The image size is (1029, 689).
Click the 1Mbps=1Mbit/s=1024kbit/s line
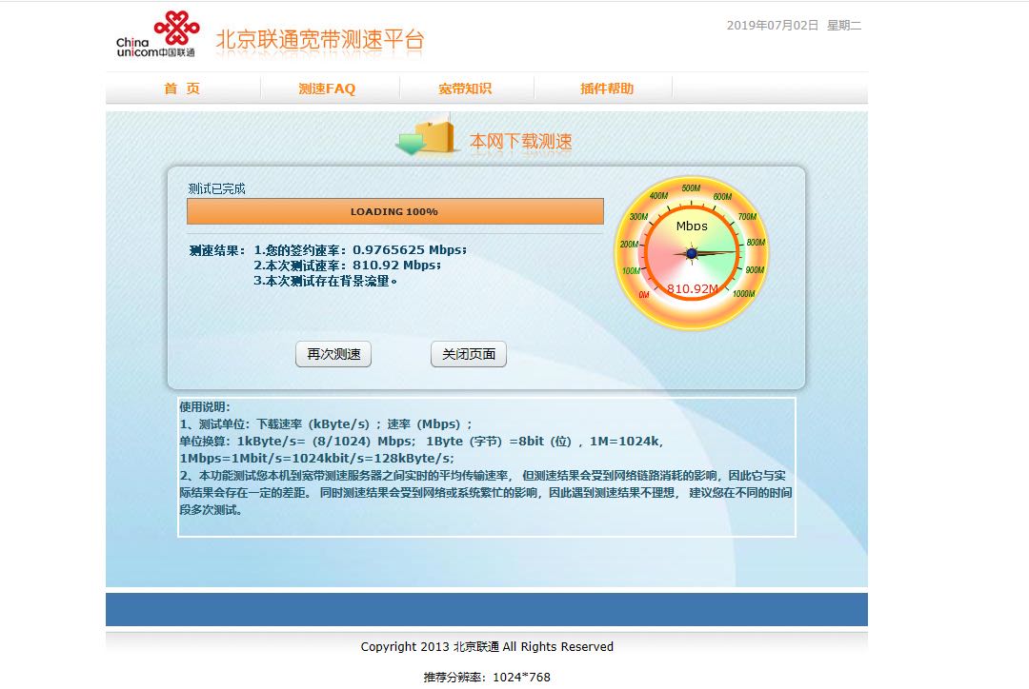[316, 459]
